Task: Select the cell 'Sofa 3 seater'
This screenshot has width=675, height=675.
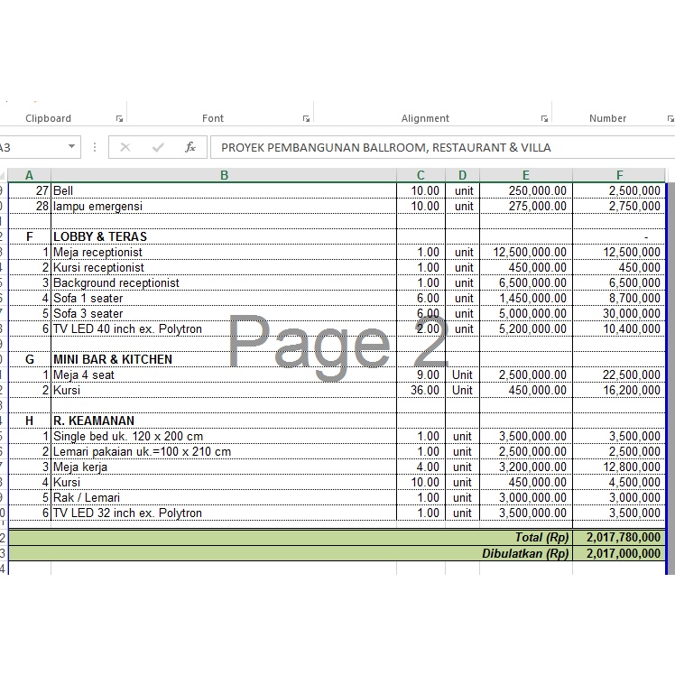Action: [224, 313]
